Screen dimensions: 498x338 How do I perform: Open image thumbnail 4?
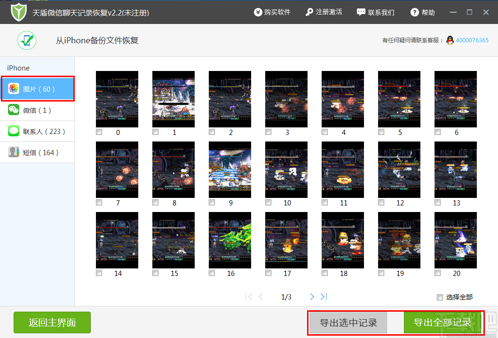(343, 99)
